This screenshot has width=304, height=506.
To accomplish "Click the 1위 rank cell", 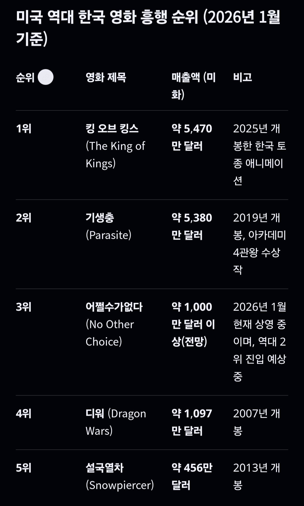I will coord(24,129).
